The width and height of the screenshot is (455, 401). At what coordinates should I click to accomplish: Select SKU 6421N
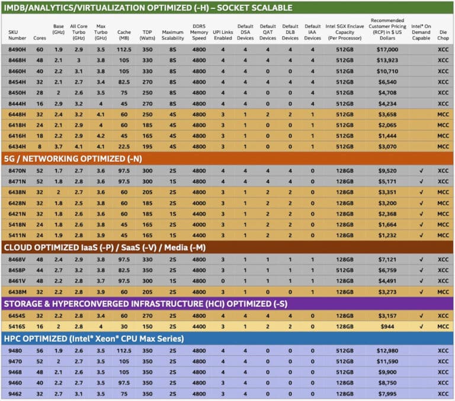click(x=17, y=214)
